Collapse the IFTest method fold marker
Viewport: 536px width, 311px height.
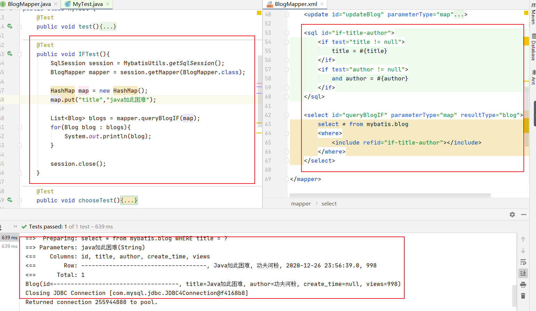(20, 54)
